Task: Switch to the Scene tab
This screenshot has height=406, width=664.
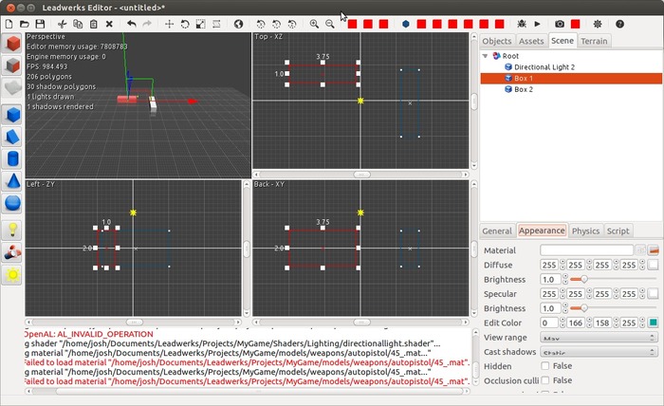Action: 563,41
